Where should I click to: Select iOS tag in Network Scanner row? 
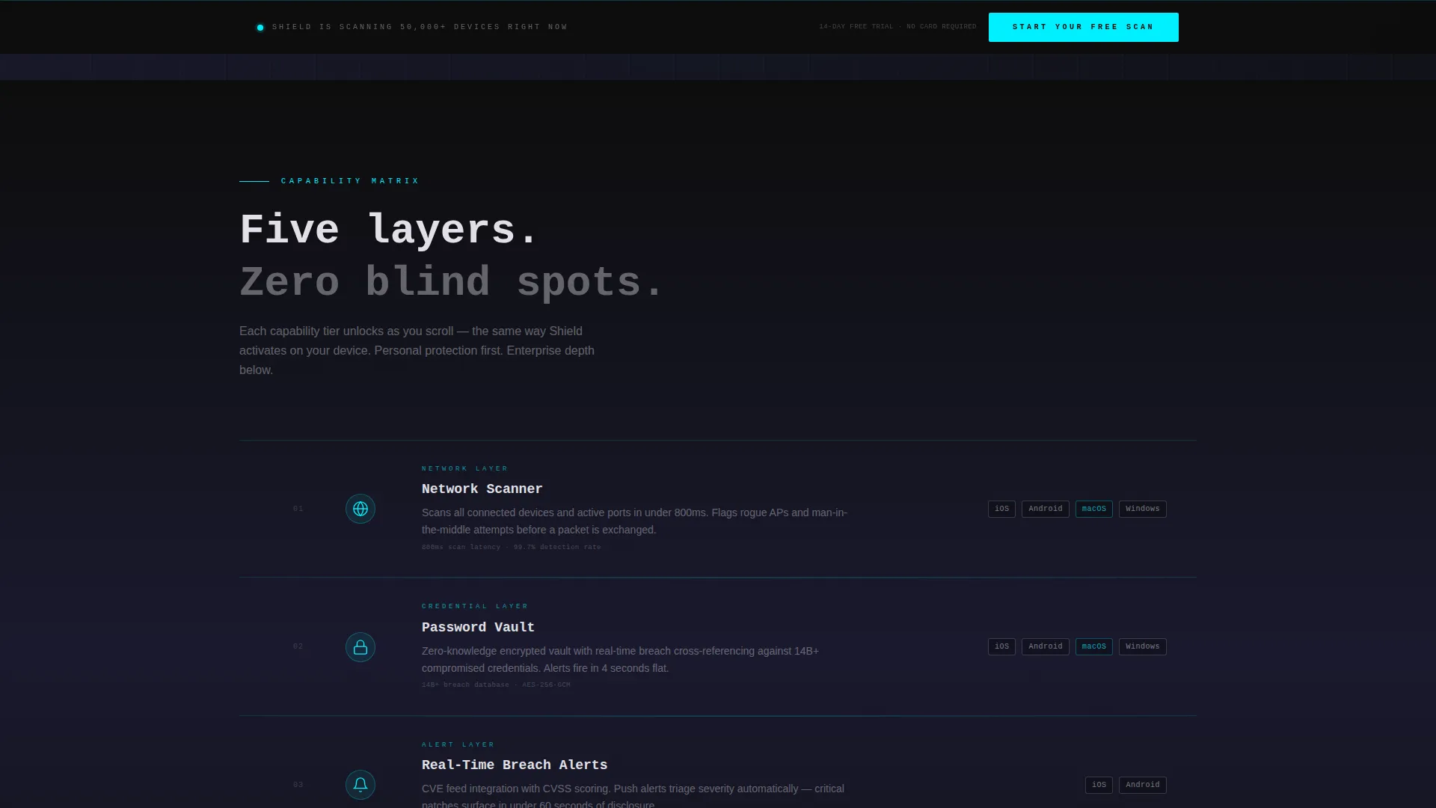coord(1001,509)
